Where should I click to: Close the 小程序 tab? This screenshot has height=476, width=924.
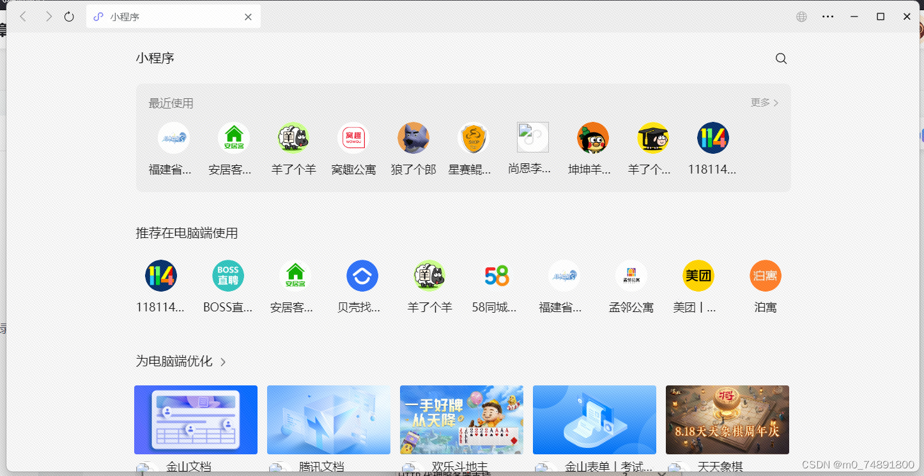click(x=248, y=17)
